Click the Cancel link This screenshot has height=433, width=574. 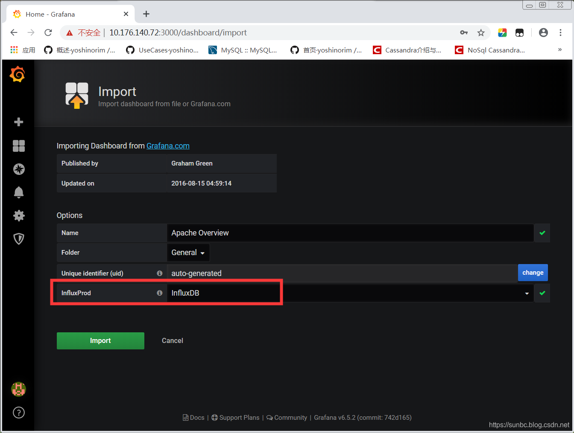[x=173, y=340]
